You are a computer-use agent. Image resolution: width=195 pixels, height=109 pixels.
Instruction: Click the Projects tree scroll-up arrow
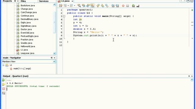[54, 5]
